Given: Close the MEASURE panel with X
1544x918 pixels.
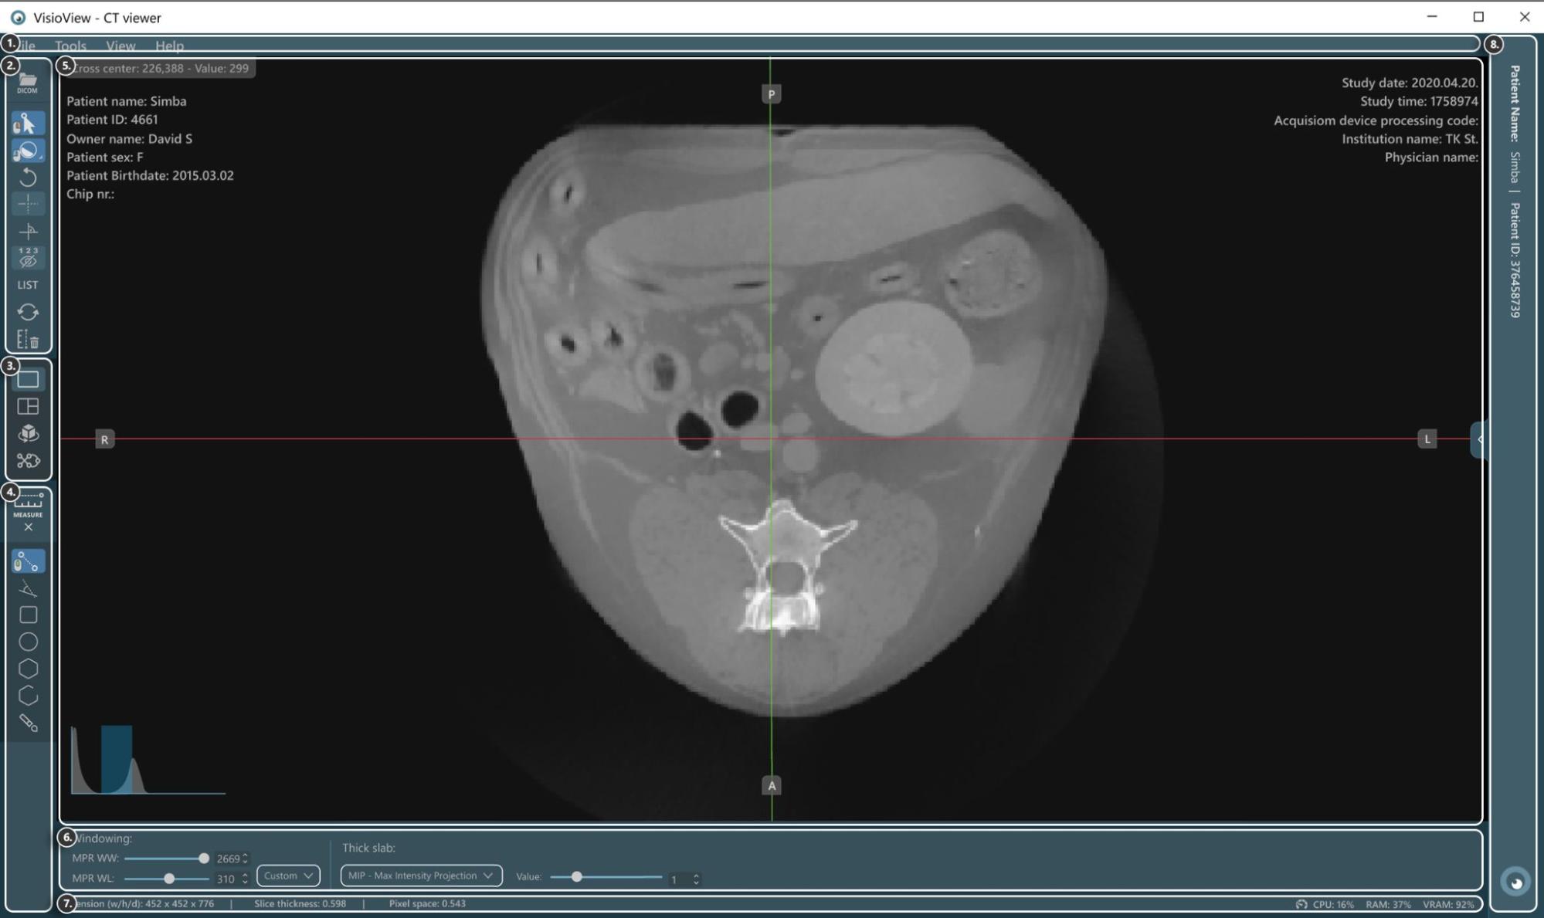Looking at the screenshot, I should click(x=28, y=527).
